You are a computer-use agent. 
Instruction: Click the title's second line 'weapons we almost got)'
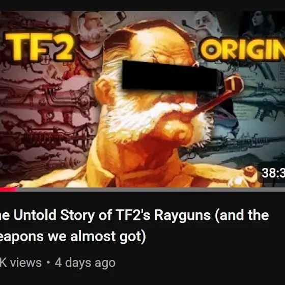click(x=73, y=236)
